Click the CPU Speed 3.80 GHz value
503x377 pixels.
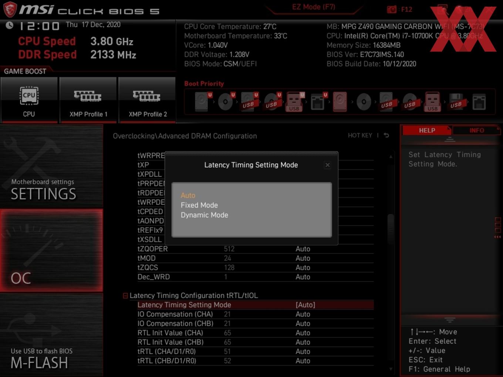tap(112, 41)
